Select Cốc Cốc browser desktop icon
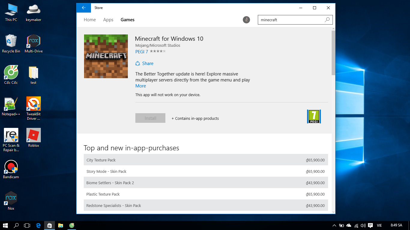The height and width of the screenshot is (230, 410). point(11,75)
